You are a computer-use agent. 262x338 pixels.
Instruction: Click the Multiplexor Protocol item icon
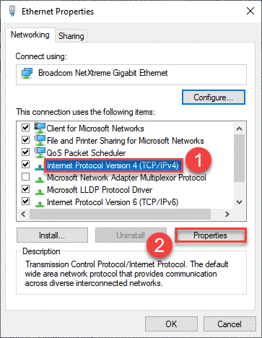tap(40, 179)
